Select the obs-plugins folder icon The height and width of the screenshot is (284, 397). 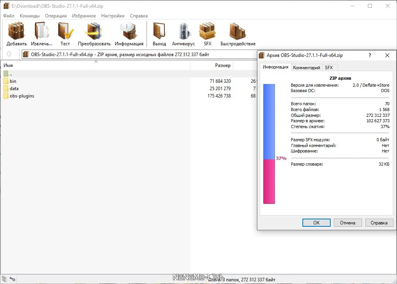(x=6, y=96)
